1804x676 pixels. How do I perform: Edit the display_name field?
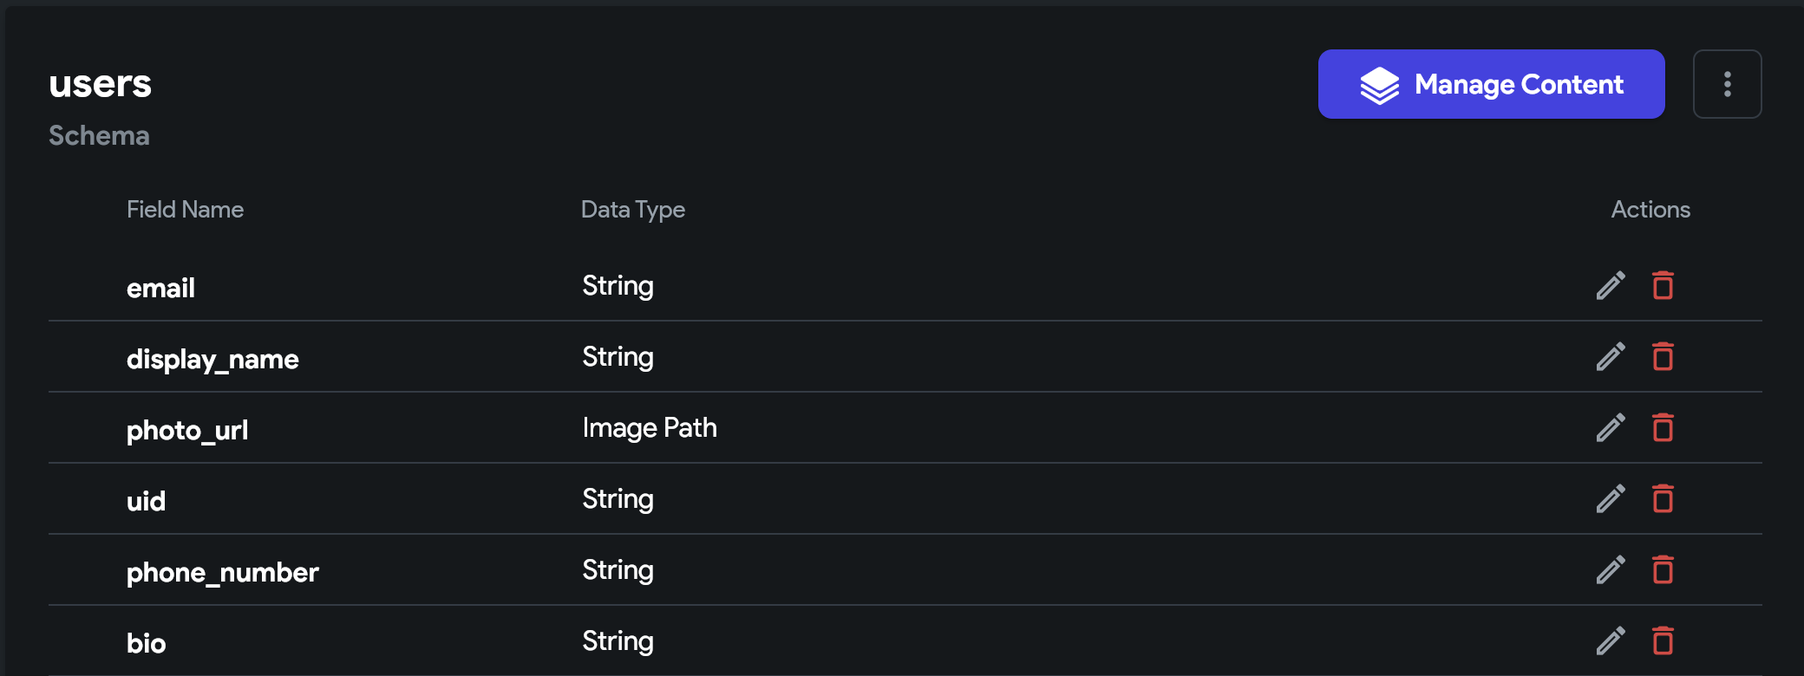(x=1611, y=356)
